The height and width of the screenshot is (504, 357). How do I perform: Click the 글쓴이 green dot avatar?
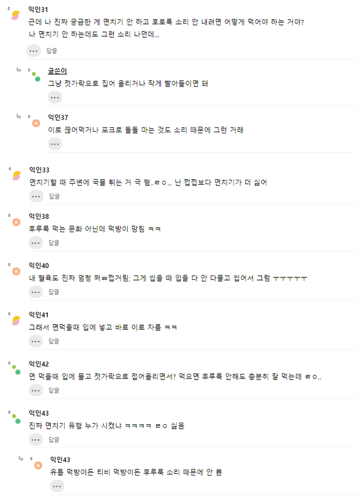35,76
